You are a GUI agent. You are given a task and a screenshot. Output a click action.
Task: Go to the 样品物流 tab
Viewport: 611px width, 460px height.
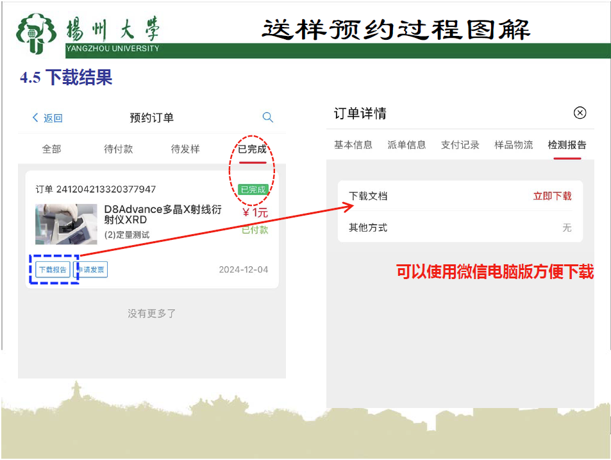coord(514,145)
